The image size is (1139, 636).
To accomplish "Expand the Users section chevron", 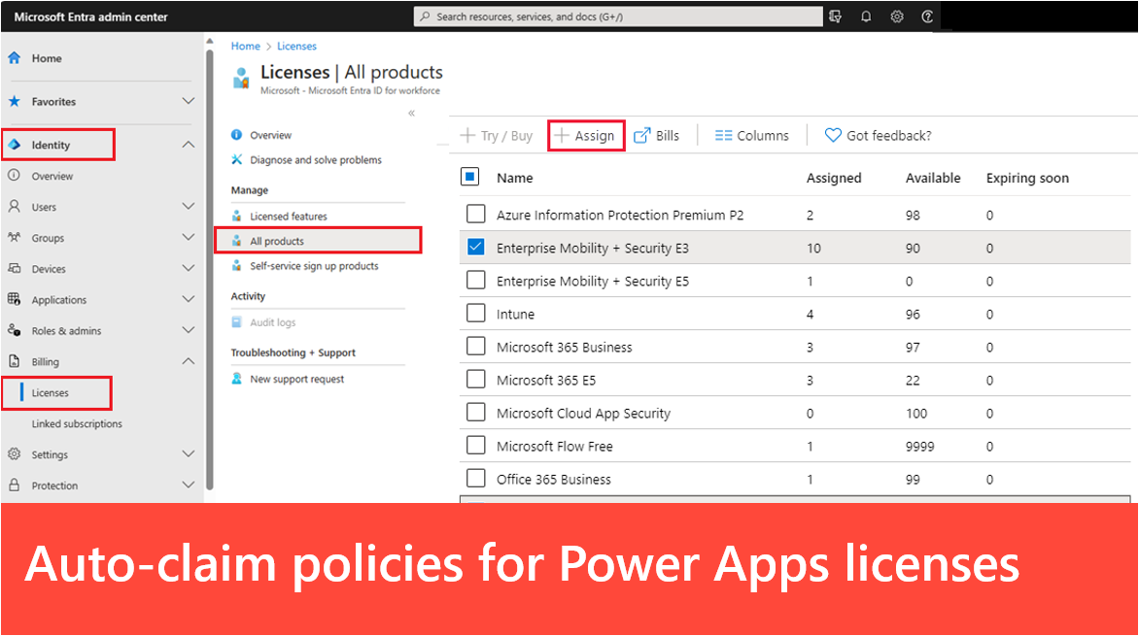I will tap(189, 207).
